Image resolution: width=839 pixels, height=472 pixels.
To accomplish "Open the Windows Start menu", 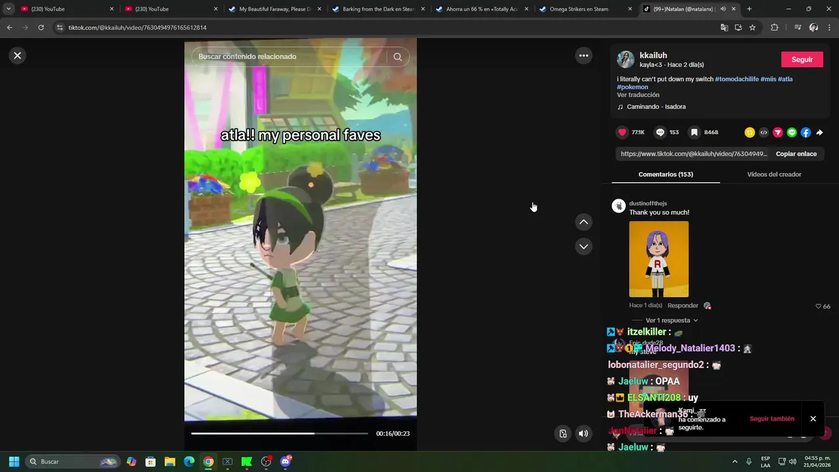I will point(14,462).
